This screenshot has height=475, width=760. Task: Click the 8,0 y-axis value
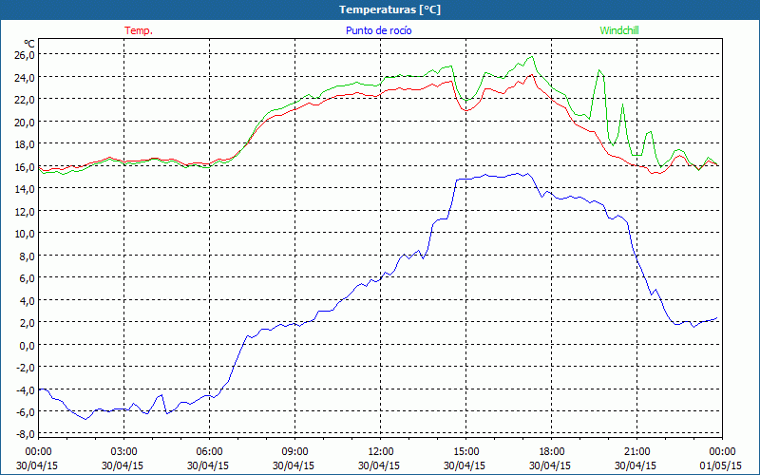[x=27, y=256]
